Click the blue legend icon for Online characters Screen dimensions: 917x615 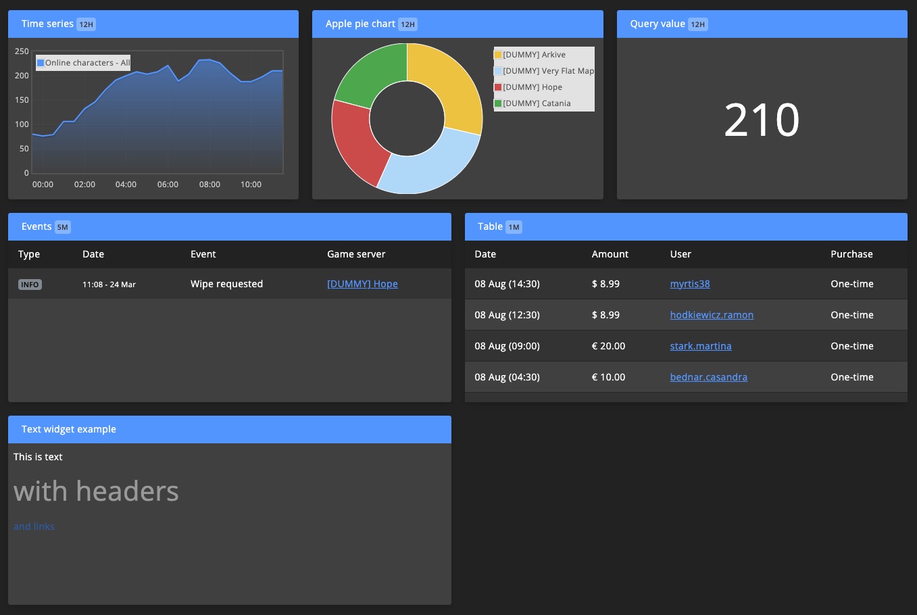coord(43,62)
